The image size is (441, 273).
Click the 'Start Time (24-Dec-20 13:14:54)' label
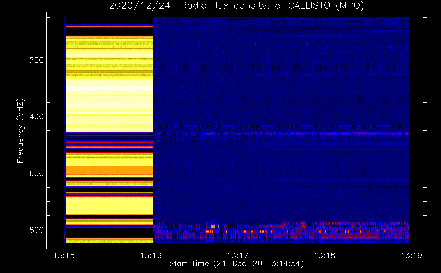click(236, 264)
